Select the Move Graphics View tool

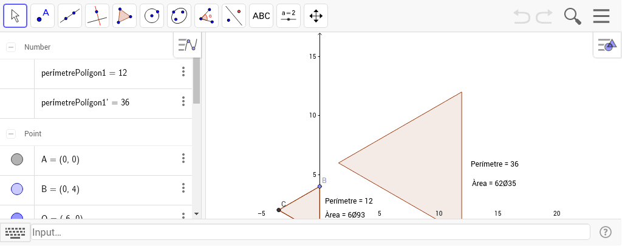(316, 16)
